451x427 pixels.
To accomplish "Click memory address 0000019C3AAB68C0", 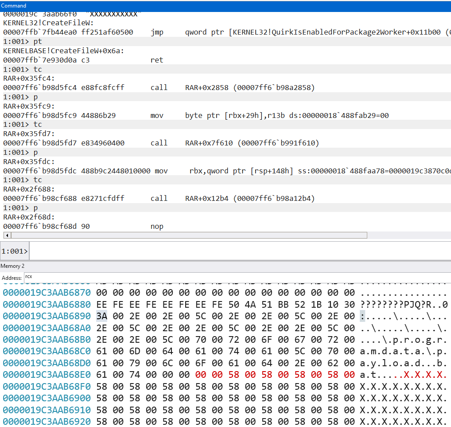I will [x=47, y=351].
